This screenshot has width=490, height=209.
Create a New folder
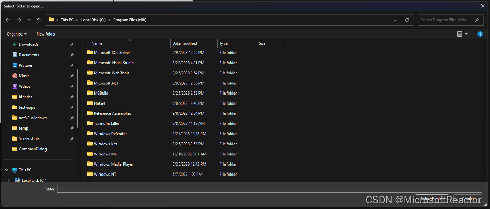click(46, 34)
